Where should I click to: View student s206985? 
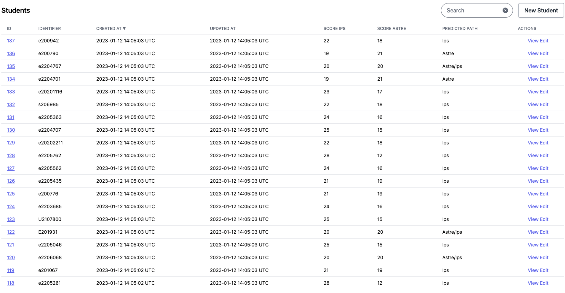(x=533, y=104)
